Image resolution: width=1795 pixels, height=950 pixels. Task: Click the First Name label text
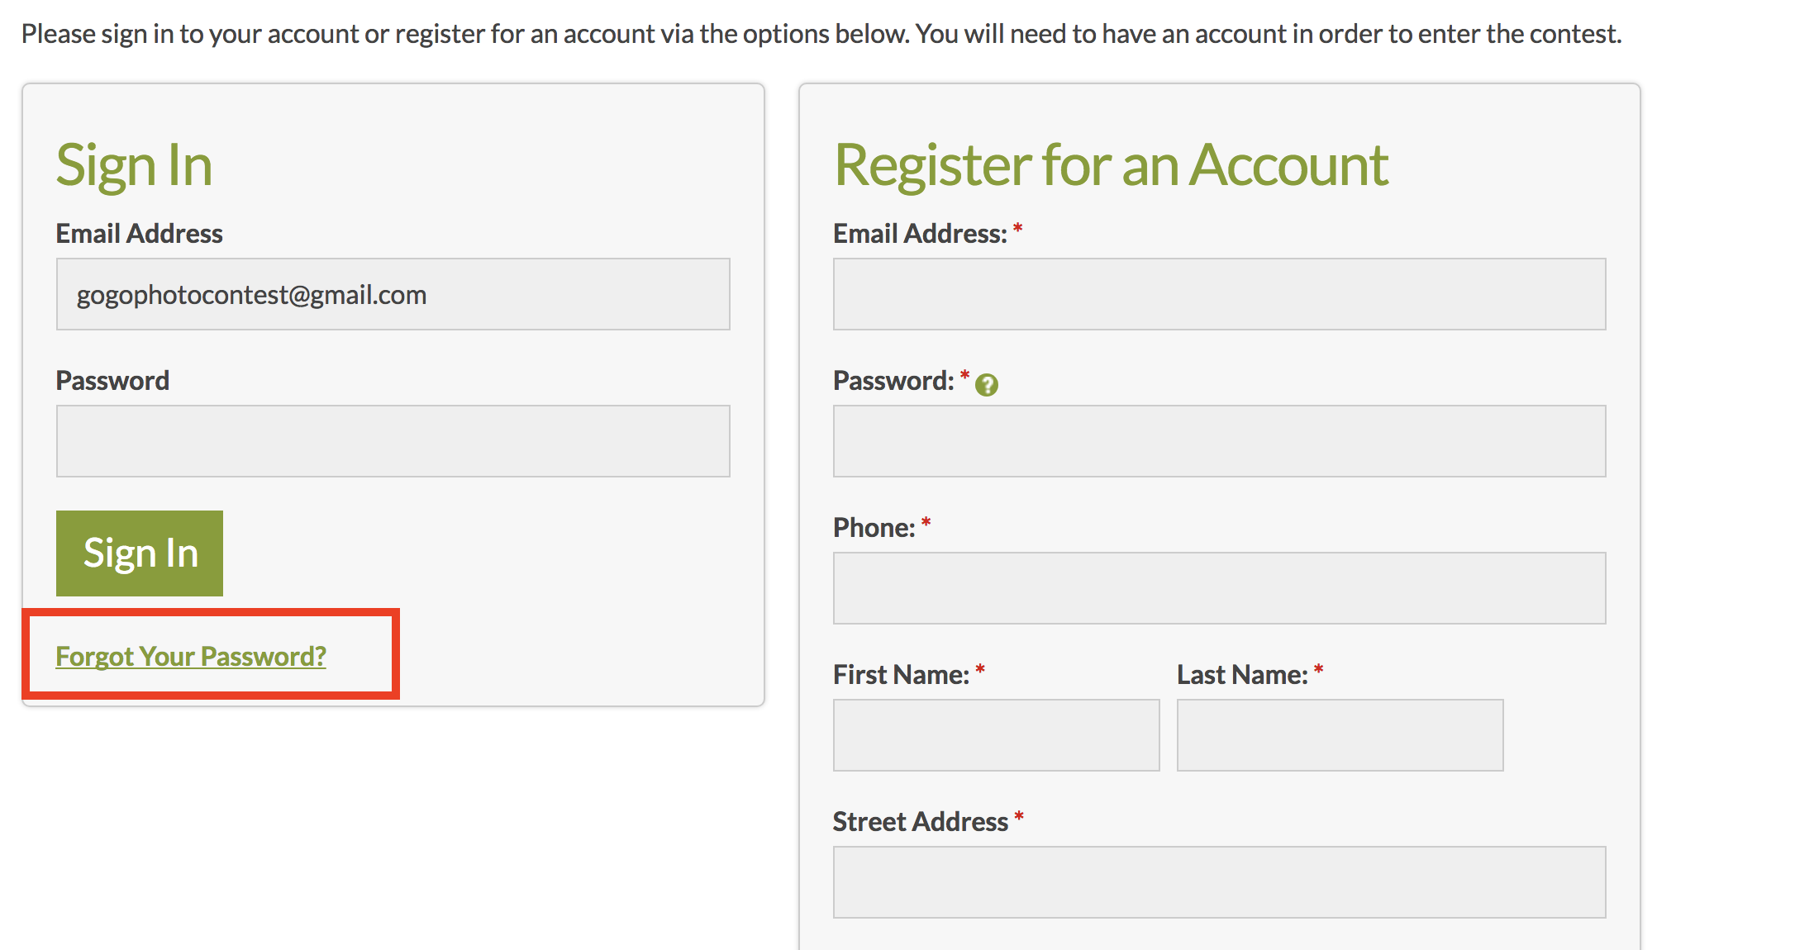click(901, 674)
